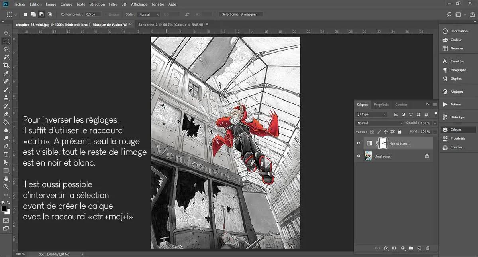Toggle Intersect with selection mode
Image resolution: width=478 pixels, height=257 pixels.
[49, 14]
